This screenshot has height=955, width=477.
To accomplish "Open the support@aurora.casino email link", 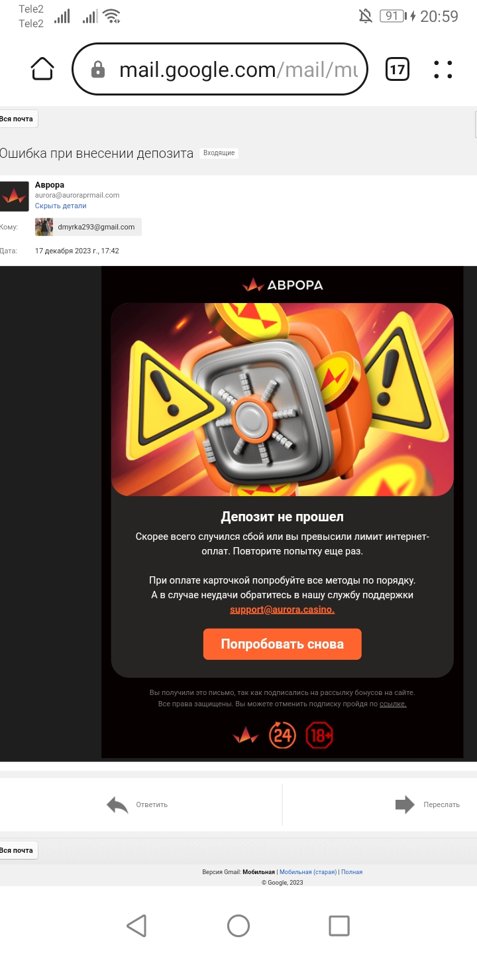I will [x=282, y=609].
